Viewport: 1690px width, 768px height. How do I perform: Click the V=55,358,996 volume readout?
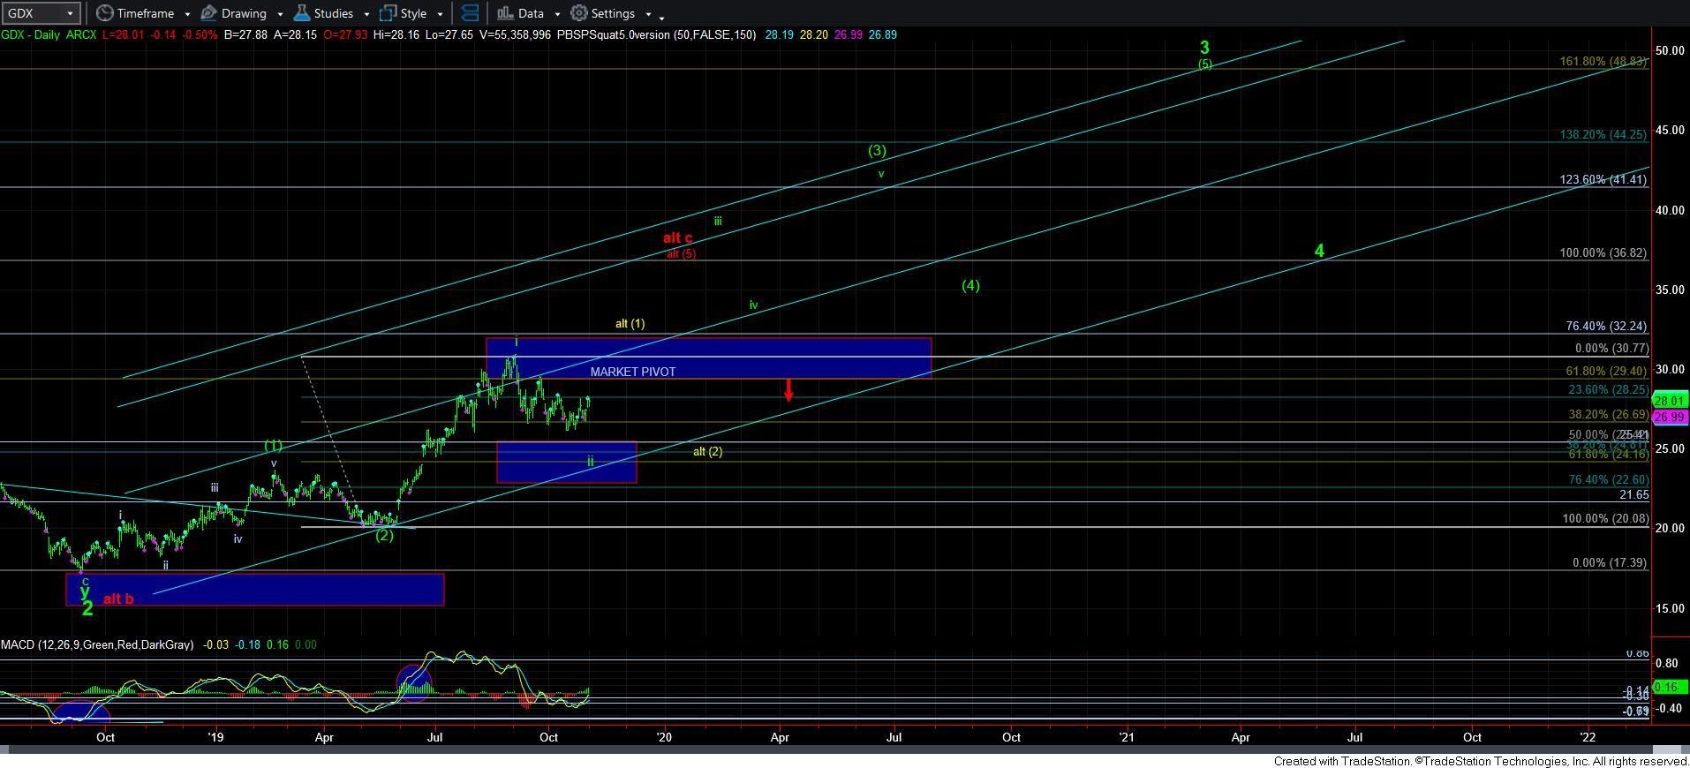(516, 35)
